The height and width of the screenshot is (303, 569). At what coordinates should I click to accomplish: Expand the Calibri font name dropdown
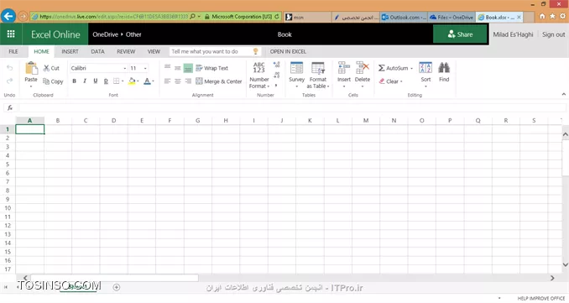pos(125,68)
